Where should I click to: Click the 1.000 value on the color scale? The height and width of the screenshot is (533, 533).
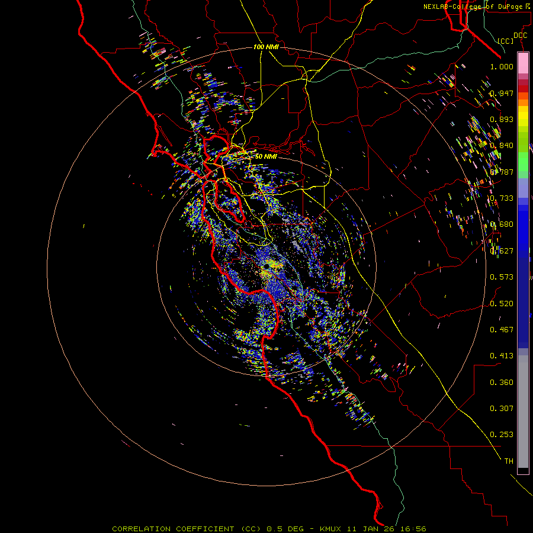coord(502,66)
